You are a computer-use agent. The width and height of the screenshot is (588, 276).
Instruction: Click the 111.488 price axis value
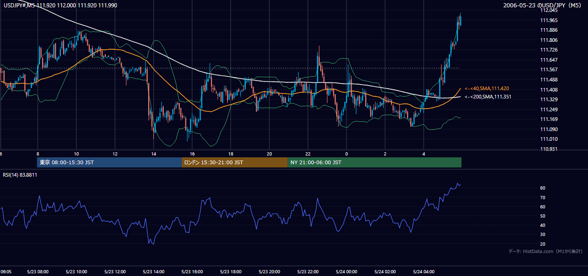548,80
